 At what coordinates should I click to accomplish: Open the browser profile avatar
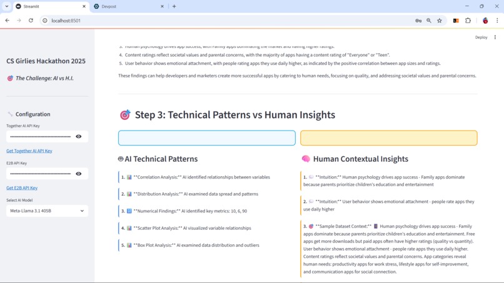pos(485,21)
